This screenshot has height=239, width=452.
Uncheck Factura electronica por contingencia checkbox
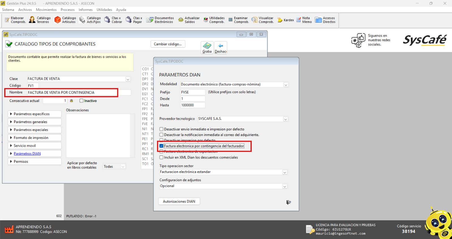pyautogui.click(x=162, y=146)
